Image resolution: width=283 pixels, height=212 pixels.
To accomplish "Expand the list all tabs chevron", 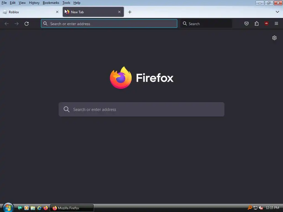I will click(277, 12).
